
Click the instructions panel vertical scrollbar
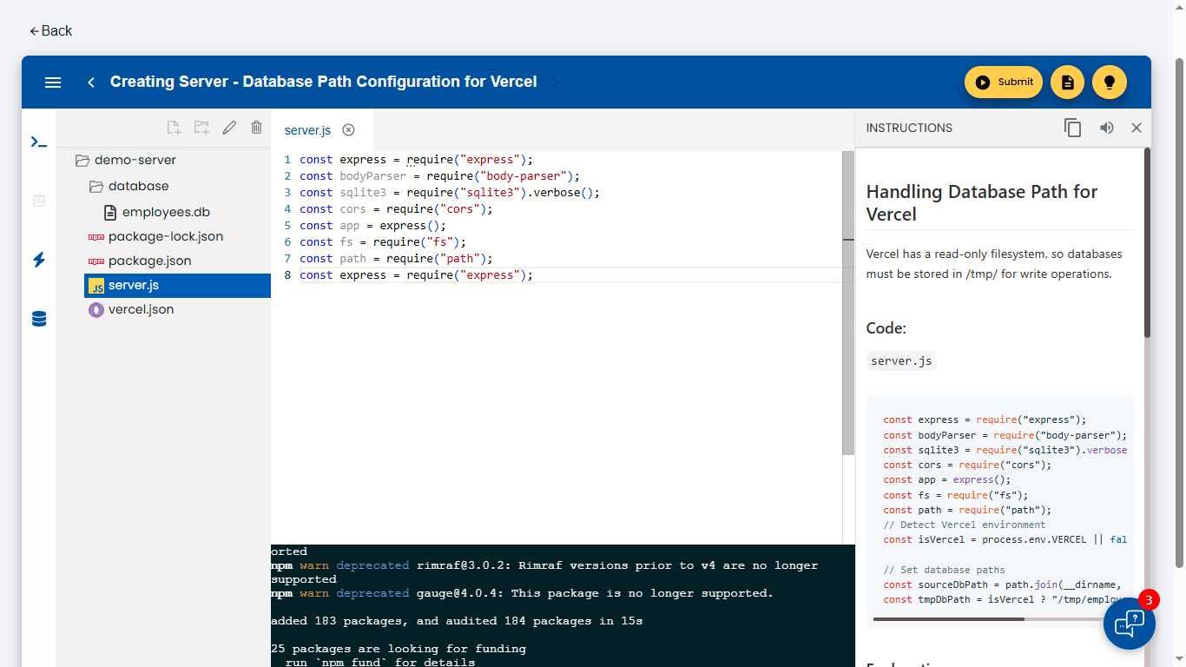coord(1147,243)
